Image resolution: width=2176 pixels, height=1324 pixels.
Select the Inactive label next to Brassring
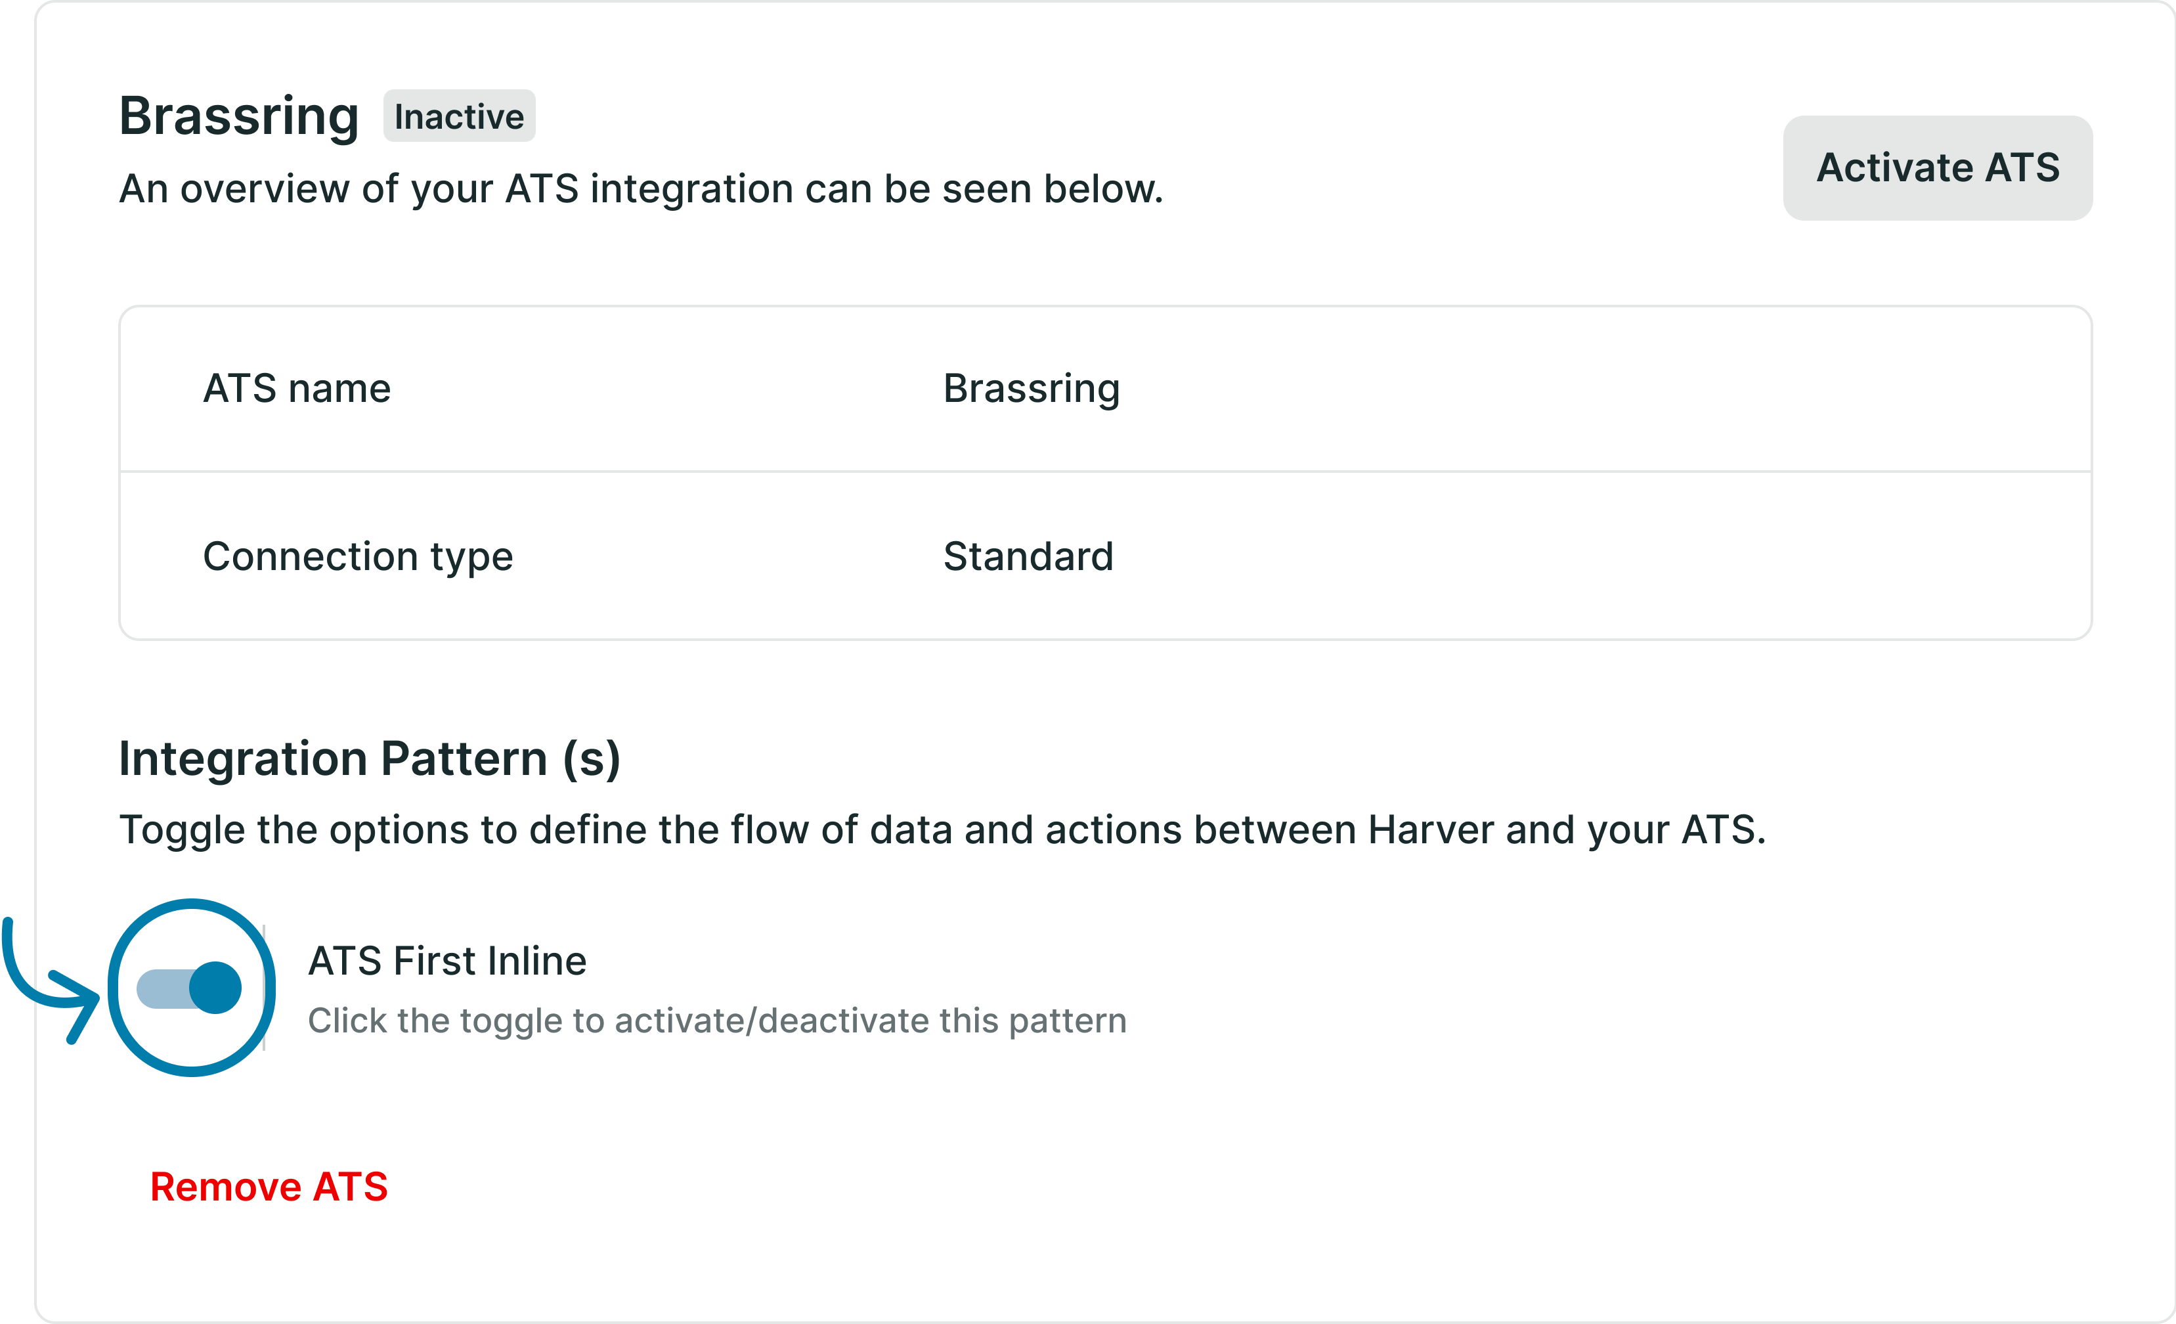[458, 115]
